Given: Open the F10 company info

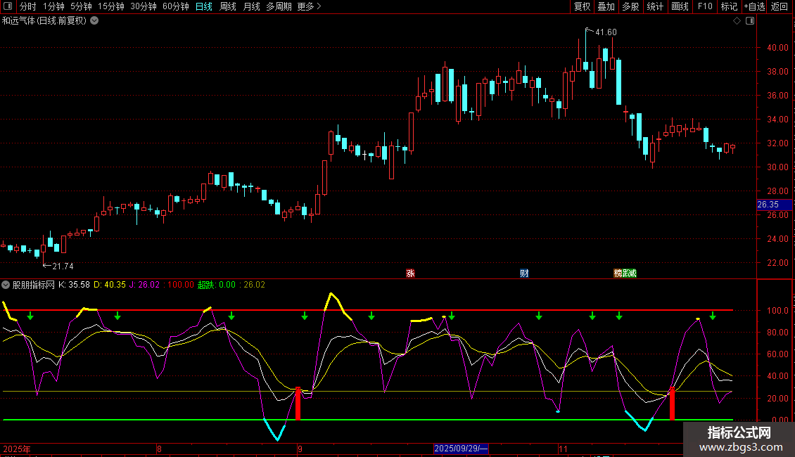Looking at the screenshot, I should [704, 7].
